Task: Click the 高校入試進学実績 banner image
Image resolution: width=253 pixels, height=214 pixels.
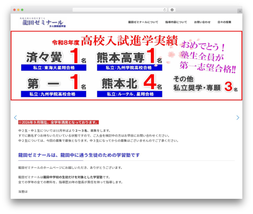Action: [x=126, y=66]
